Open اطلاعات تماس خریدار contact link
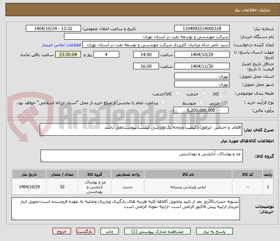 click(x=61, y=45)
